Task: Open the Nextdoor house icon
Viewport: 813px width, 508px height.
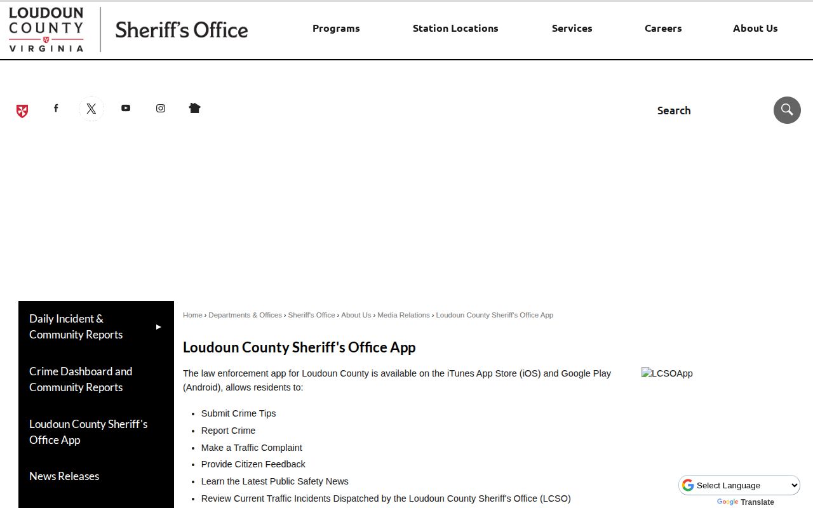Action: tap(195, 109)
